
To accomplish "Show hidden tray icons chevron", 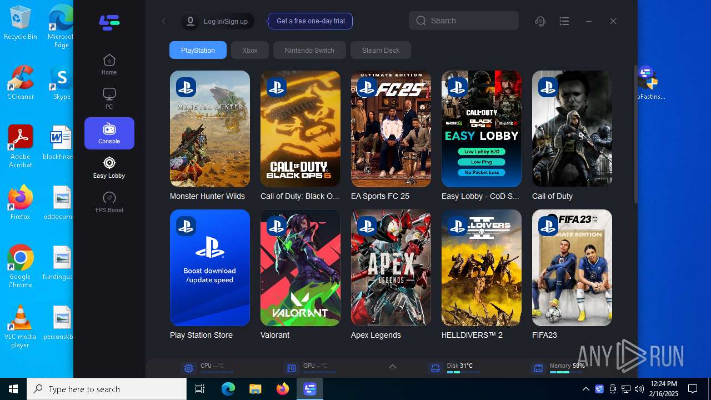I will [586, 389].
